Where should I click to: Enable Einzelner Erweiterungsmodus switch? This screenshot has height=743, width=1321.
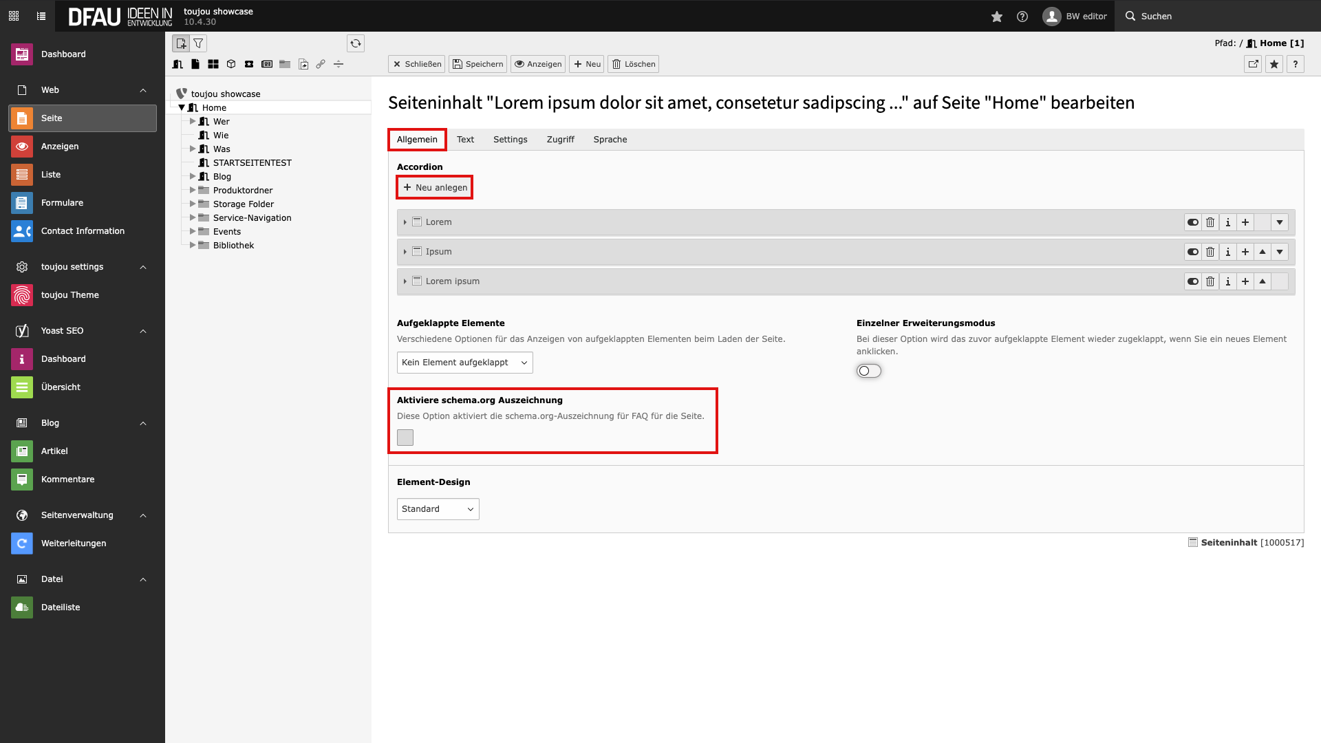(x=868, y=371)
